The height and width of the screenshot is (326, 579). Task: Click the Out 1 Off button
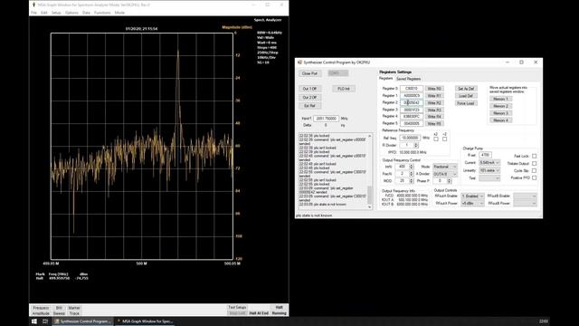[x=309, y=89]
